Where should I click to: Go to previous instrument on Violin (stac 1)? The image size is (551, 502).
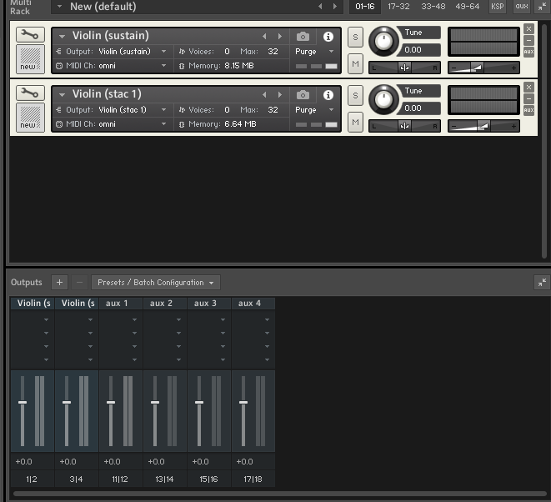pos(264,94)
